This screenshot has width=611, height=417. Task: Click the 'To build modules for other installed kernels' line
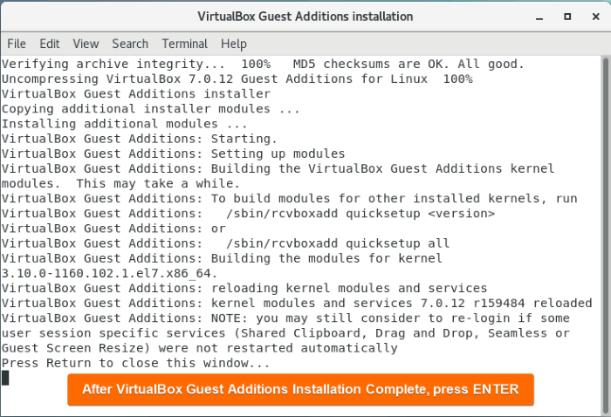click(x=290, y=199)
